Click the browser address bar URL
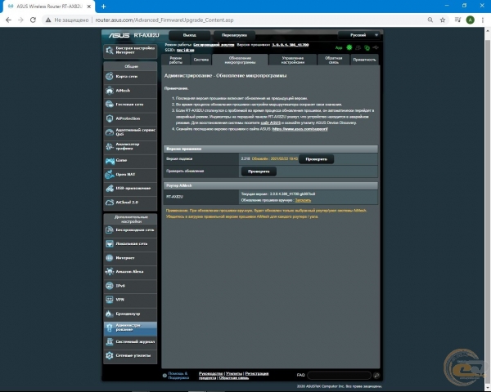 click(x=164, y=20)
